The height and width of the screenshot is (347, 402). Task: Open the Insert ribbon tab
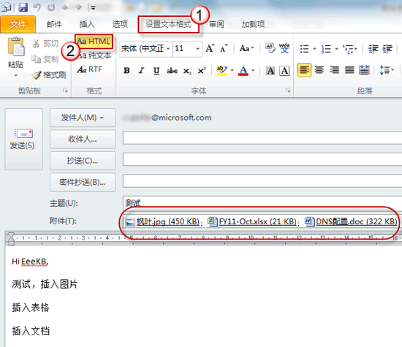pos(87,24)
